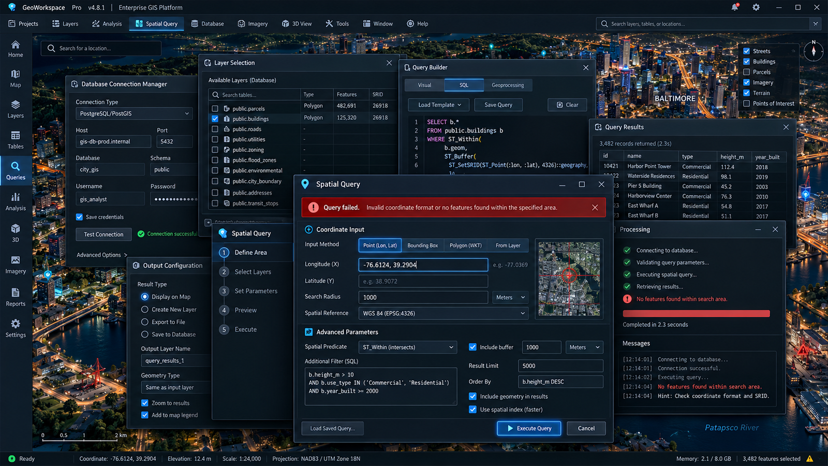Open the Geometry Type dropdown
Screen dimensions: 828x466
176,387
